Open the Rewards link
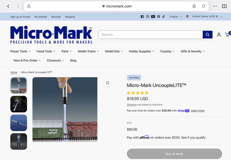Screen dimensions: 231x160 [56, 17]
